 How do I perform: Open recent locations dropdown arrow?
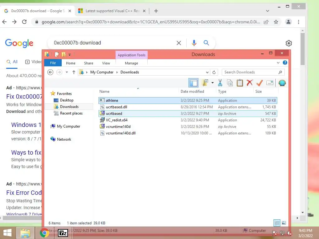pos(67,72)
